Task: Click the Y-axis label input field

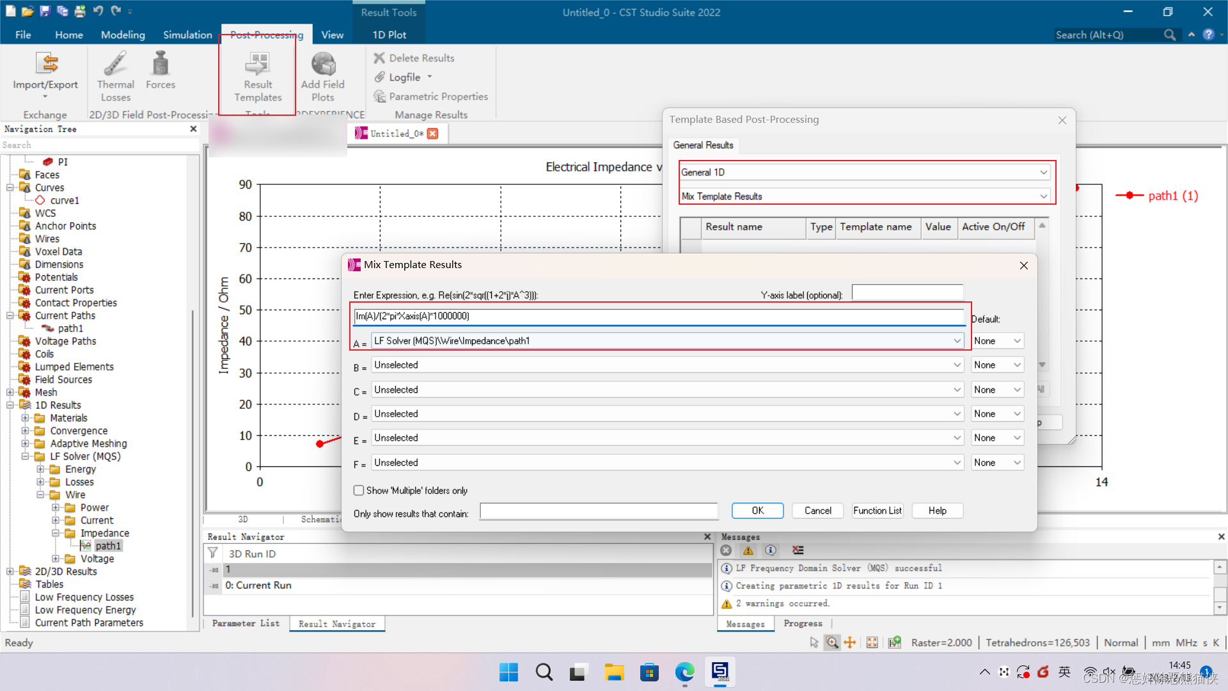Action: tap(907, 293)
